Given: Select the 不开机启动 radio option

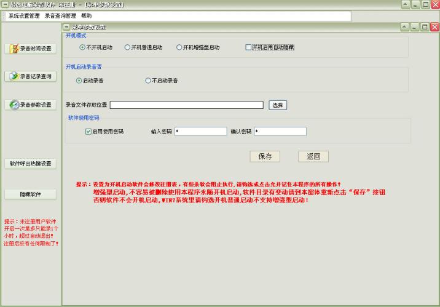Looking at the screenshot, I should (x=83, y=47).
